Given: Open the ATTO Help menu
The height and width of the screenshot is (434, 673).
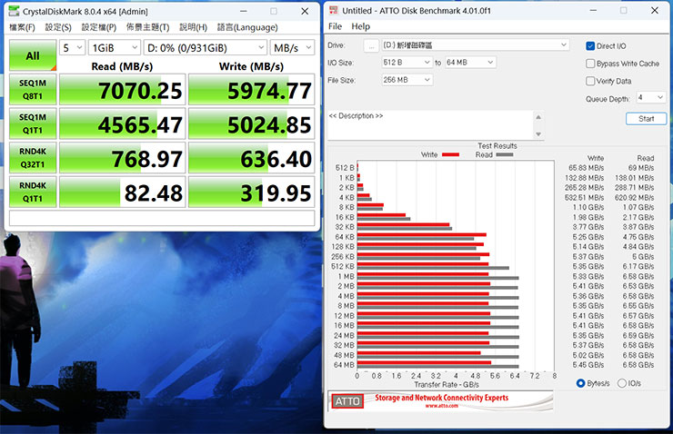Looking at the screenshot, I should 360,26.
